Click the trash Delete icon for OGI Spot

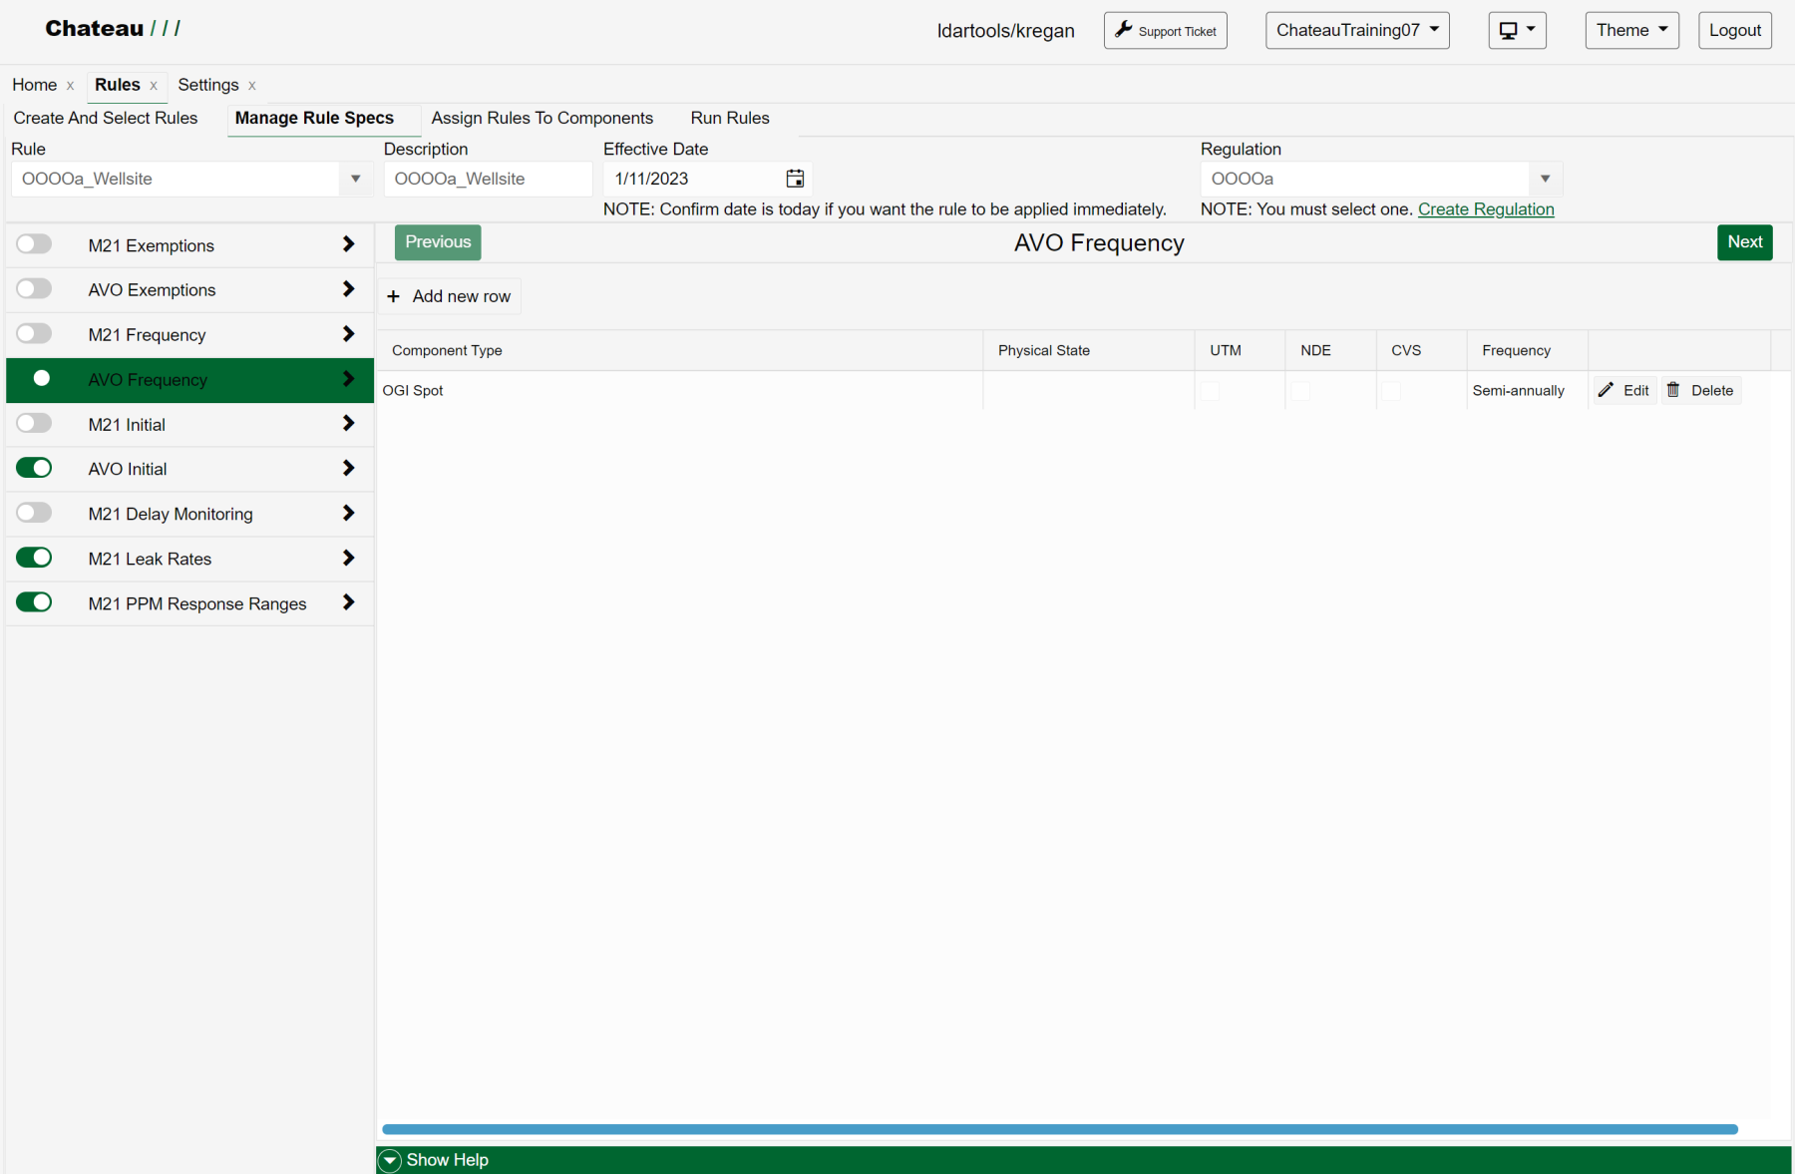pyautogui.click(x=1673, y=390)
